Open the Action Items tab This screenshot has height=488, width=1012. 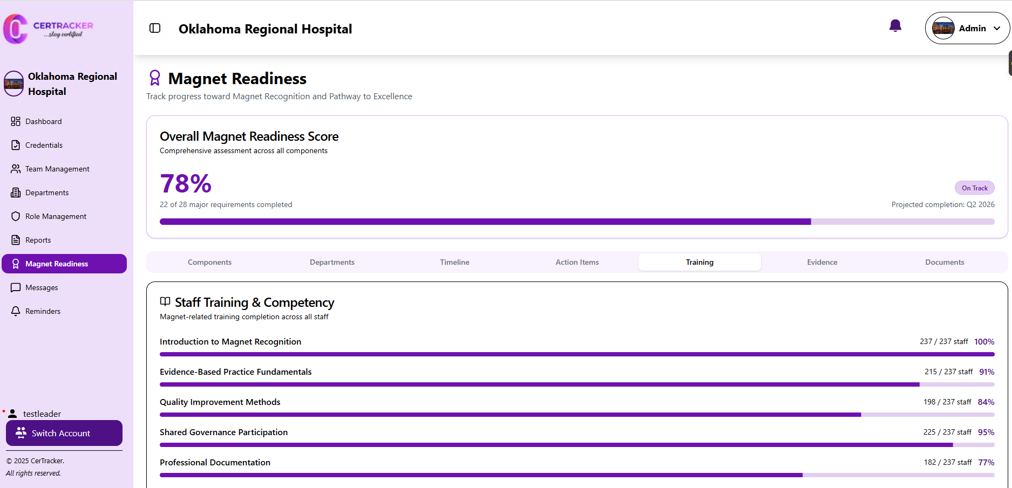(577, 262)
